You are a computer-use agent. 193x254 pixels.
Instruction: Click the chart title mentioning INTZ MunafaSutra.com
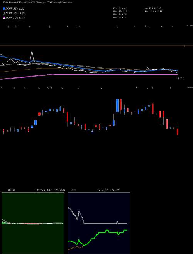pyautogui.click(x=38, y=2)
